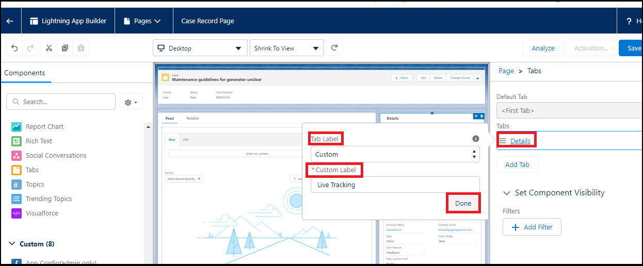Screen dimensions: 643x266
Task: Click the Analyze button
Action: (x=543, y=48)
